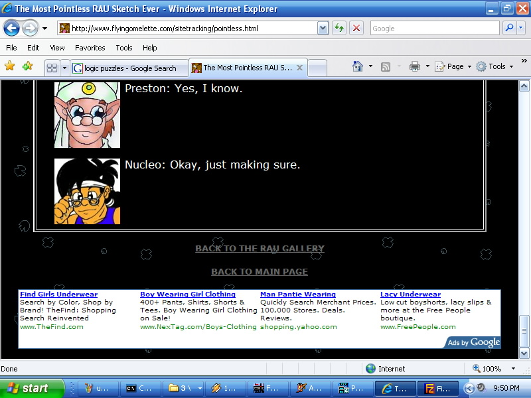
Task: Open the Page command menu
Action: click(453, 66)
